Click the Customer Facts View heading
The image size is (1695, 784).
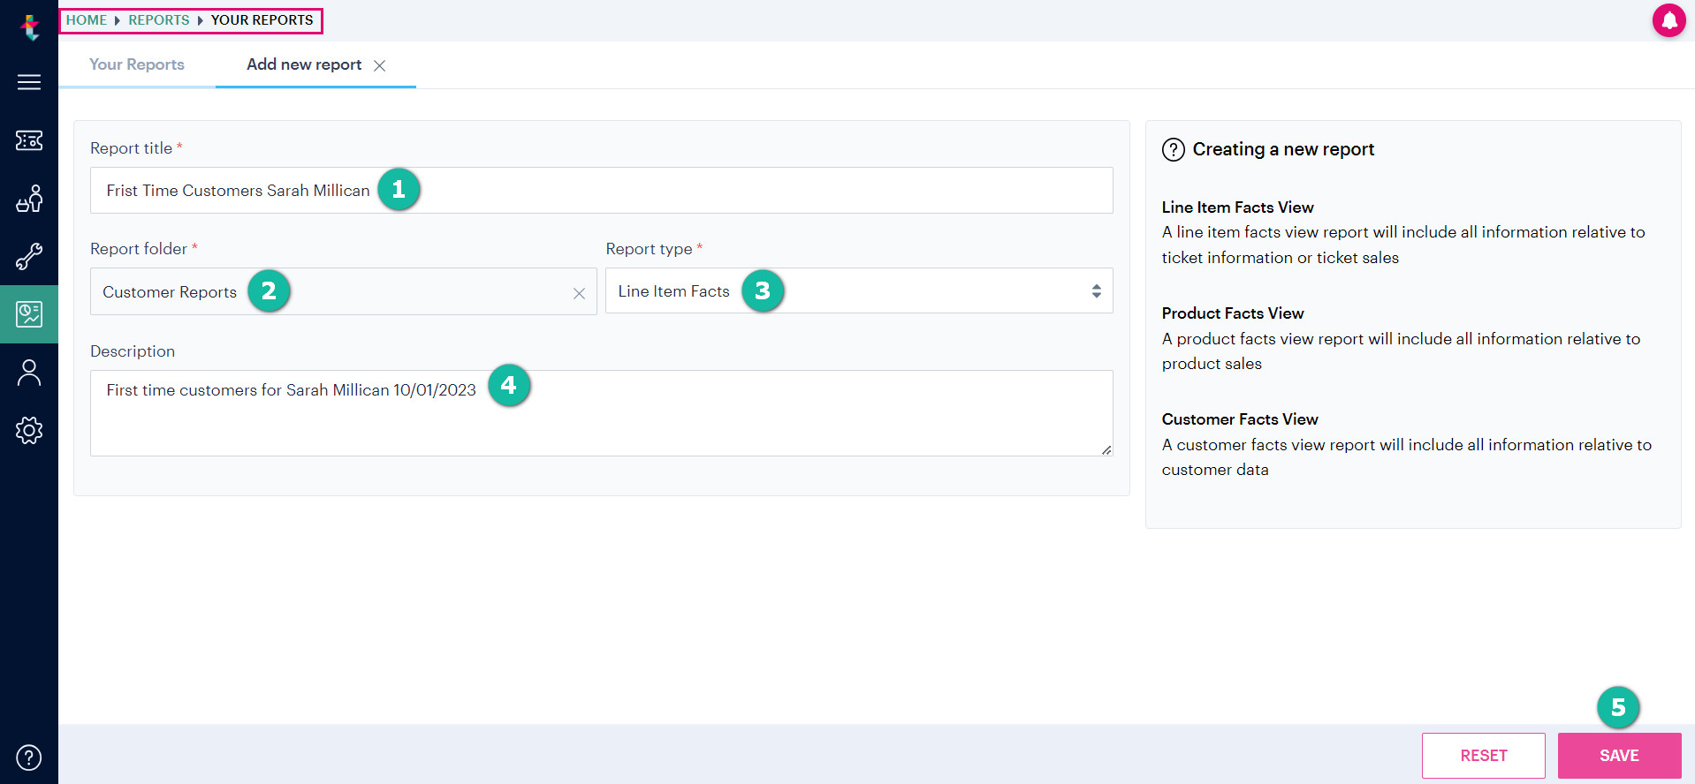tap(1240, 419)
